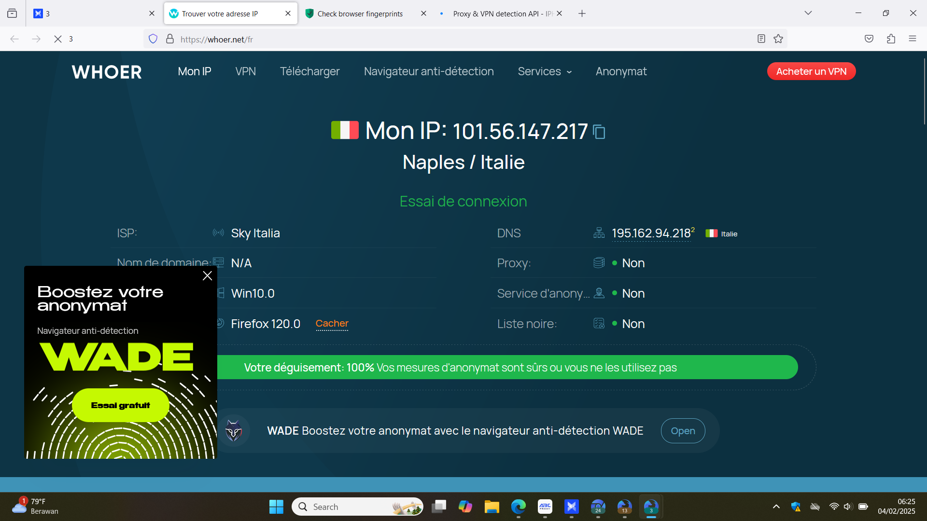Show hidden system tray icons
Screen dimensions: 927x521
coord(776,507)
